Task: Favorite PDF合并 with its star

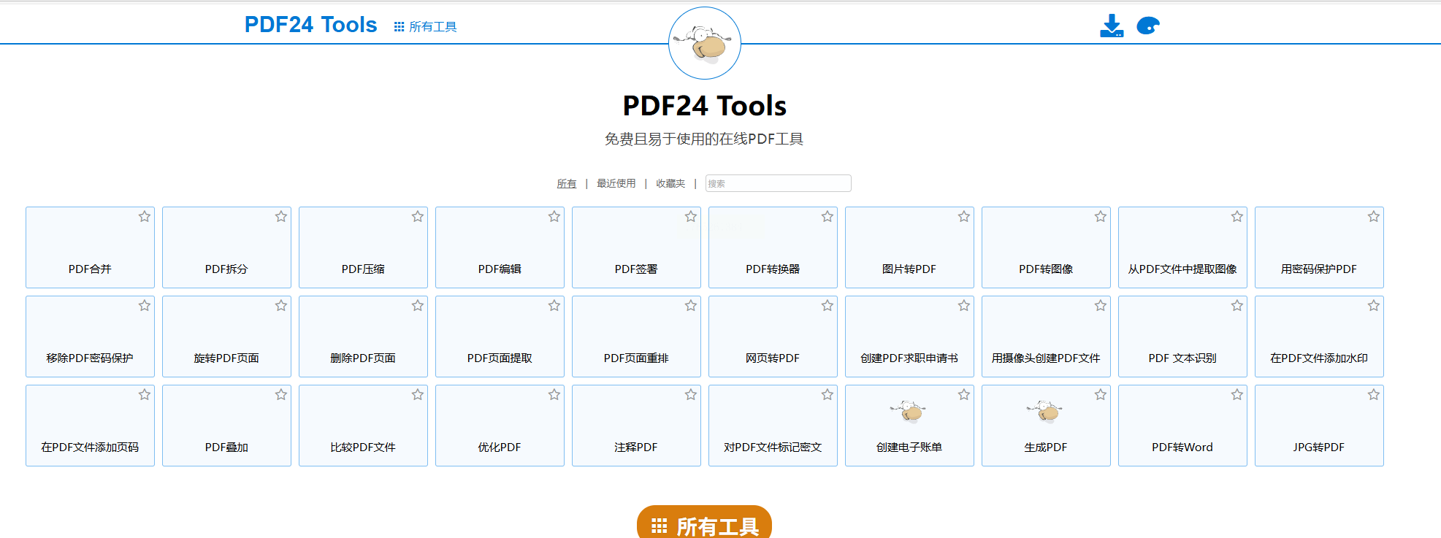Action: tap(145, 217)
